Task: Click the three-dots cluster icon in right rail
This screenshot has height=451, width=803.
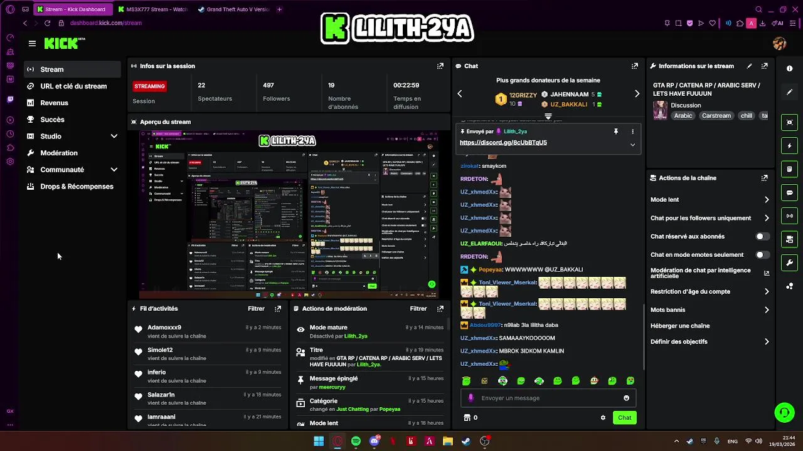Action: [789, 286]
